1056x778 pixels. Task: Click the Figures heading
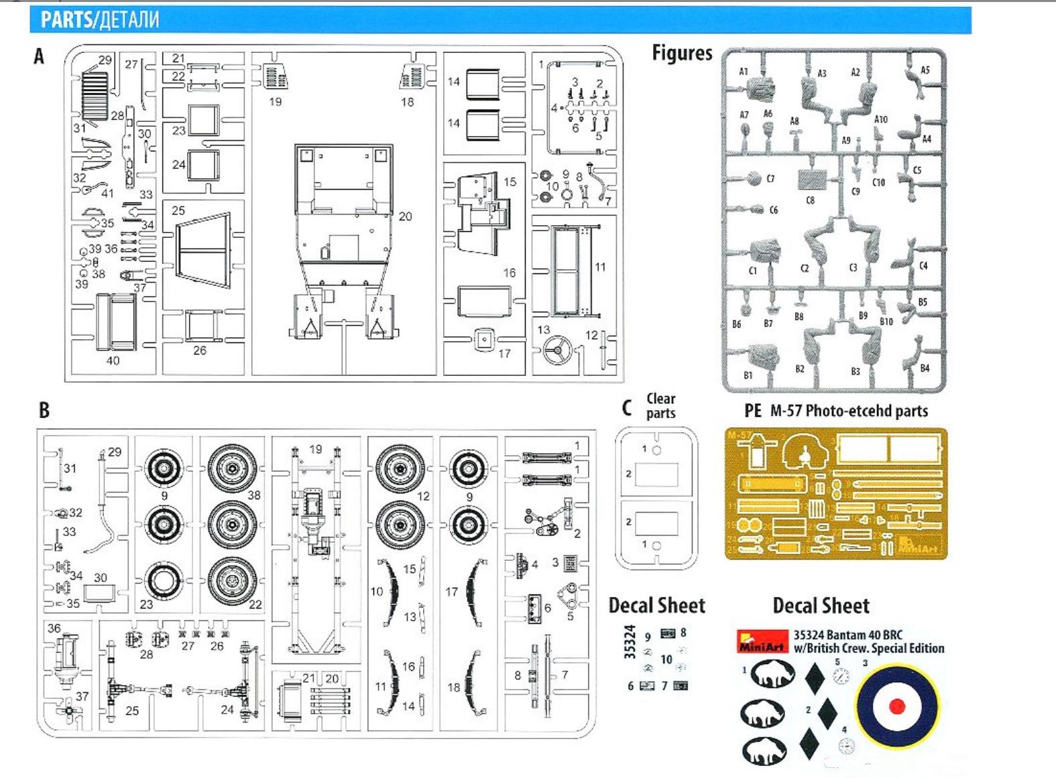click(682, 53)
